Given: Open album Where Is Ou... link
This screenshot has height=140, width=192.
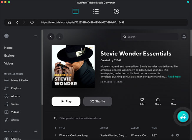Looking at the screenshot, I should pyautogui.click(x=140, y=135).
